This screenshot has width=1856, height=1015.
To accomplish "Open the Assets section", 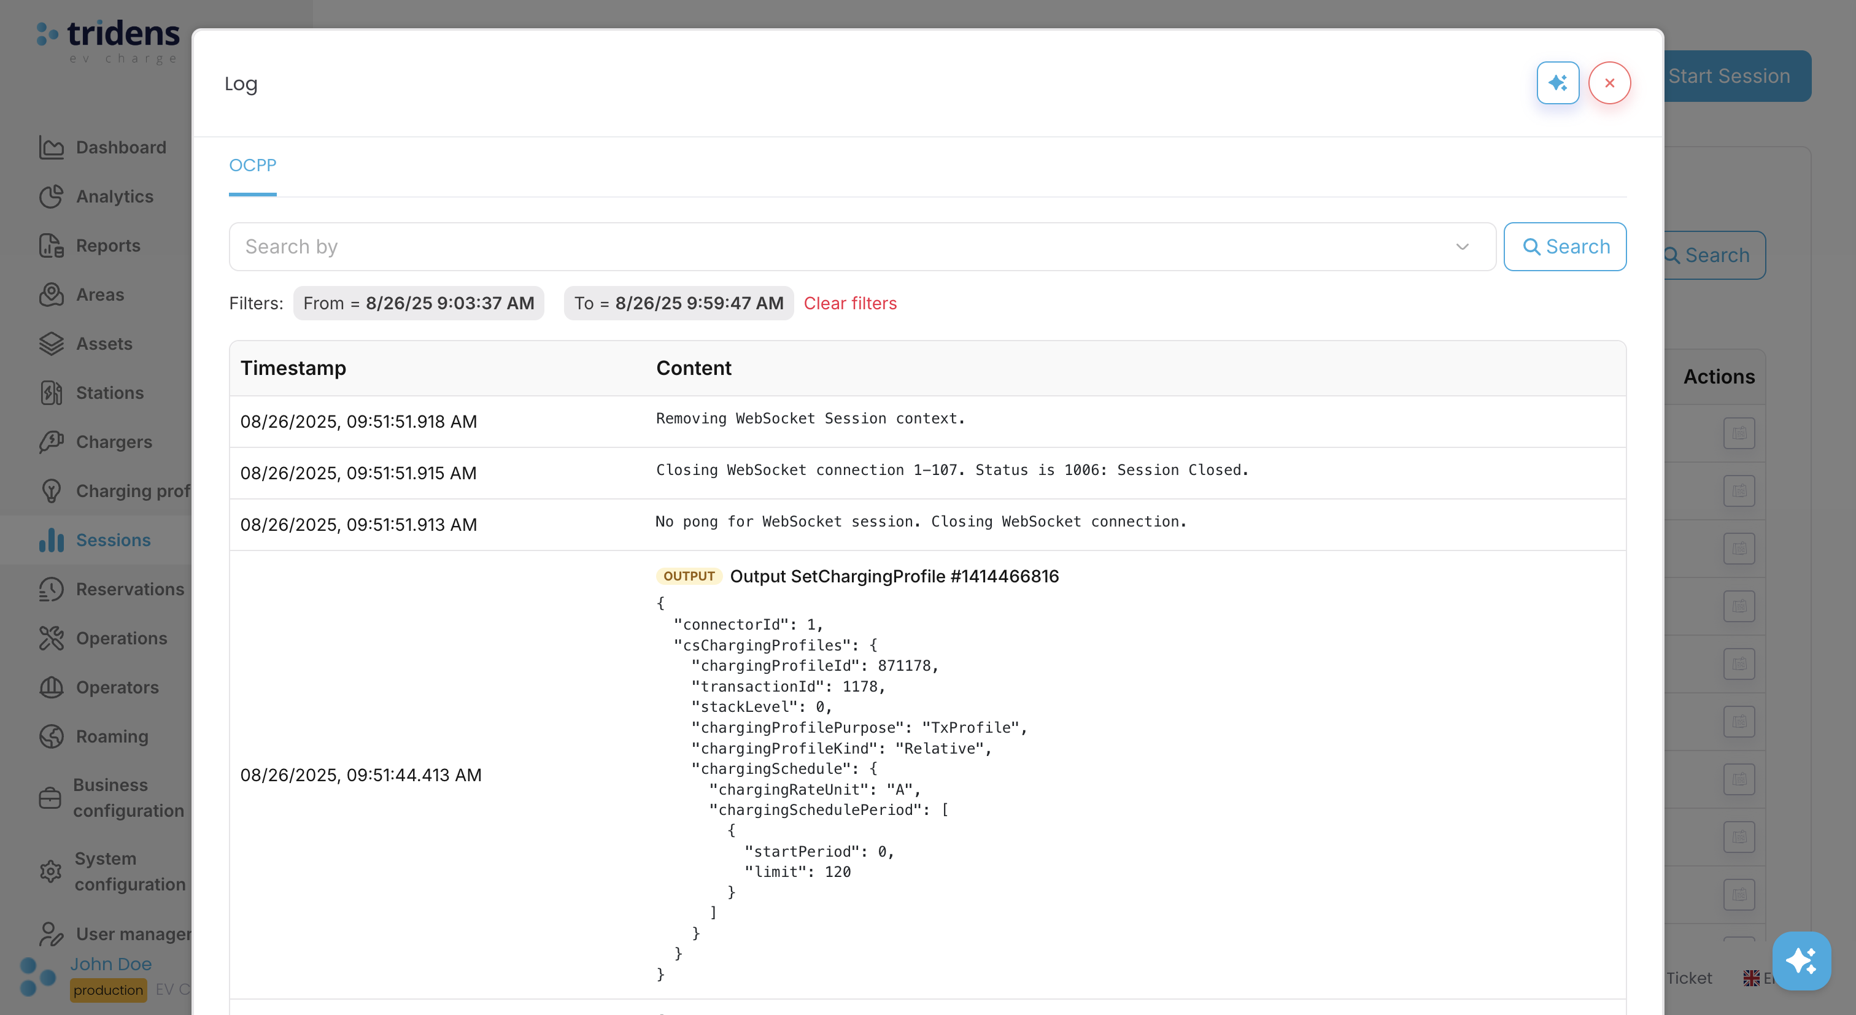I will 104,344.
